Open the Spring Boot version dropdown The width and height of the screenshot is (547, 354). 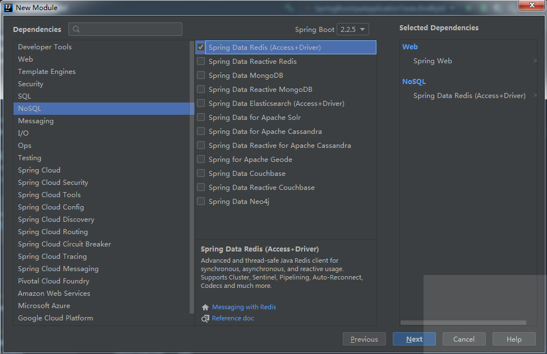tap(353, 29)
